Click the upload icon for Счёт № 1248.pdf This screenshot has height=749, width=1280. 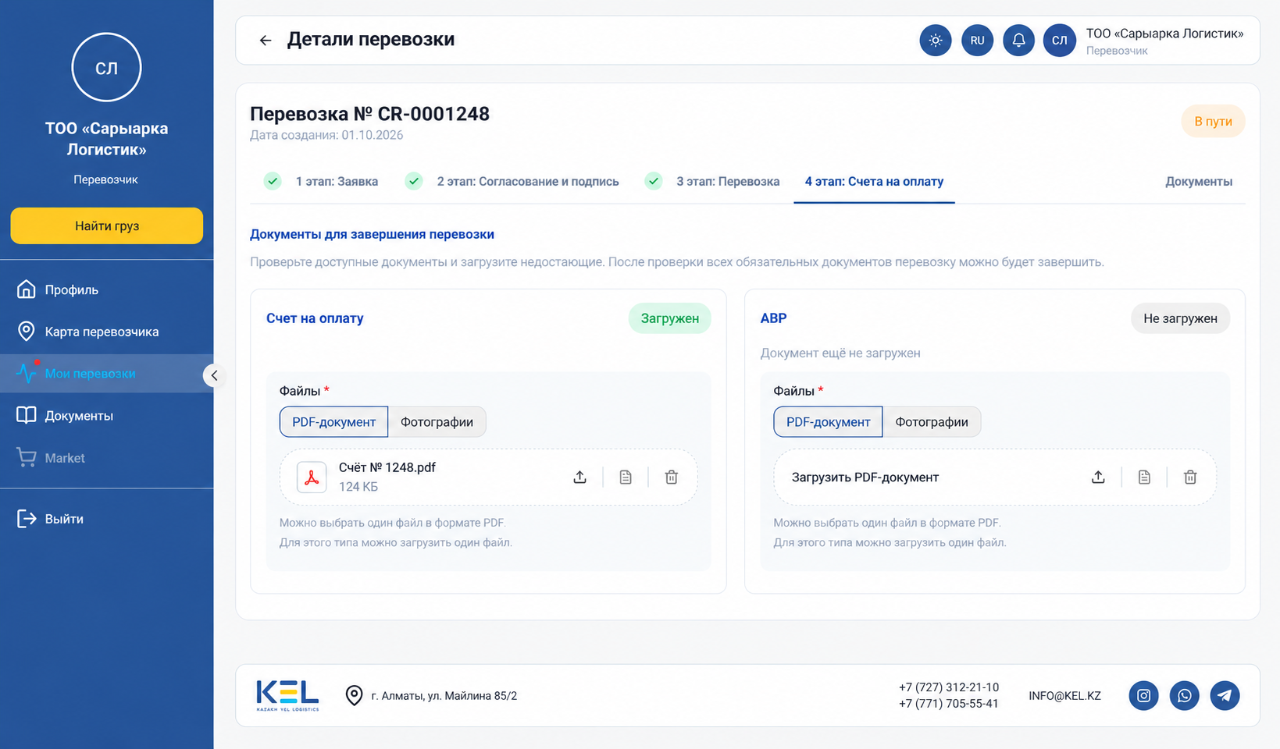pos(579,477)
